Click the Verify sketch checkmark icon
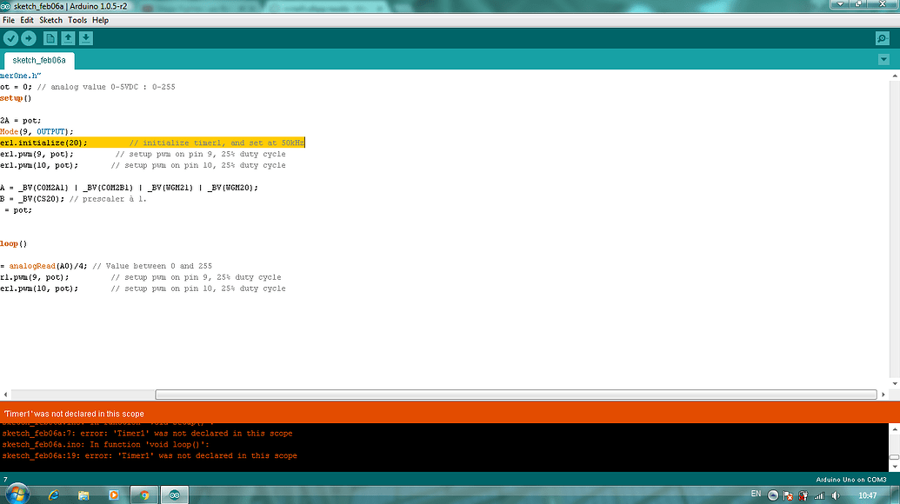The height and width of the screenshot is (504, 900). pyautogui.click(x=10, y=38)
